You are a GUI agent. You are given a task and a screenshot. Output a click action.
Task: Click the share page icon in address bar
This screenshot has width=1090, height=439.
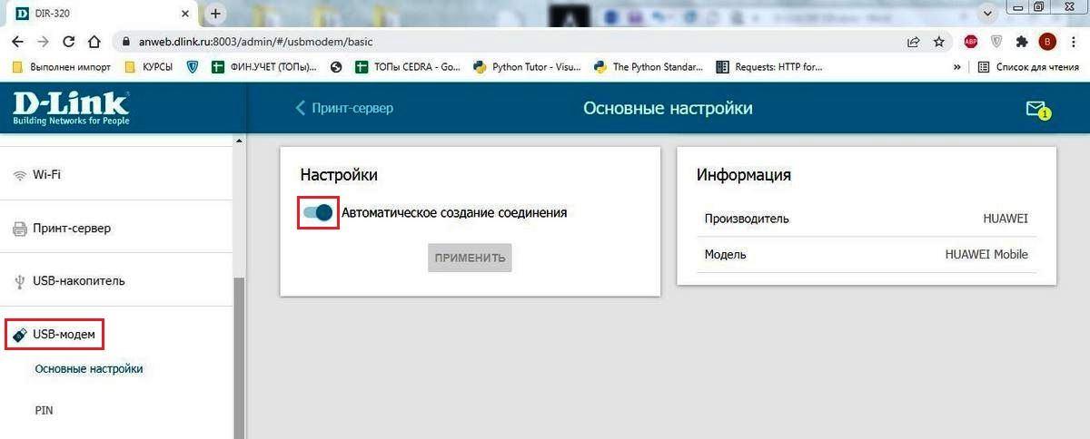(913, 42)
